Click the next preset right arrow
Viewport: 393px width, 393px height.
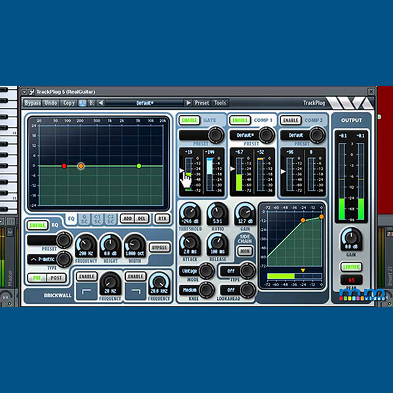[188, 103]
